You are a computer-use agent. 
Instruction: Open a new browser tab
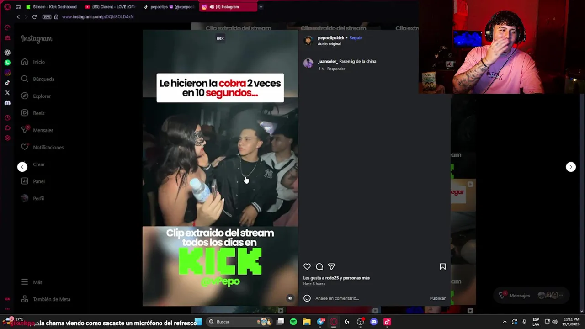[261, 7]
